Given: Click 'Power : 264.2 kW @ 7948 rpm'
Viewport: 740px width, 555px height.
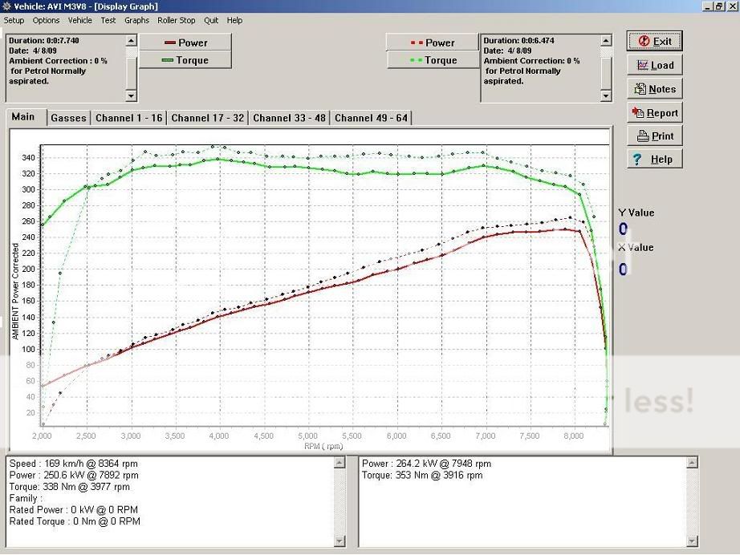Looking at the screenshot, I should 427,464.
